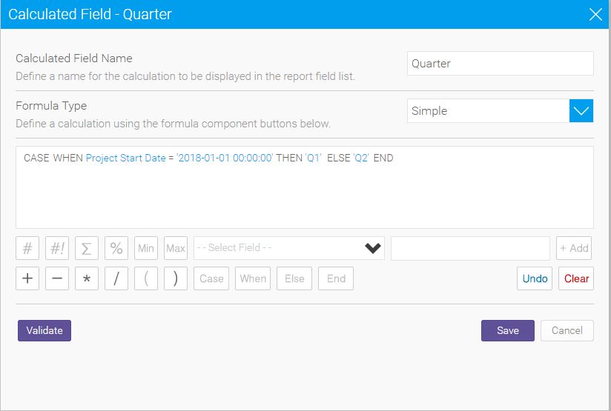This screenshot has height=411, width=611.
Task: Click the count (#) formula button
Action: click(x=27, y=248)
